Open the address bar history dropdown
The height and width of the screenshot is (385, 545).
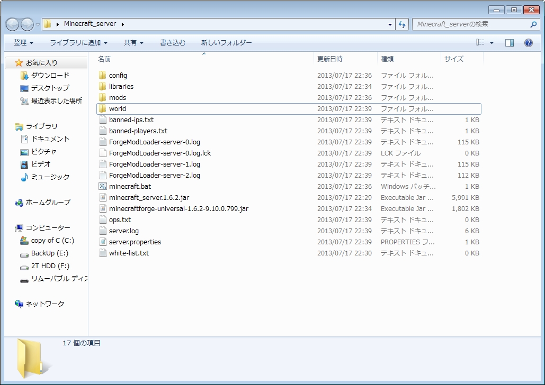point(390,24)
